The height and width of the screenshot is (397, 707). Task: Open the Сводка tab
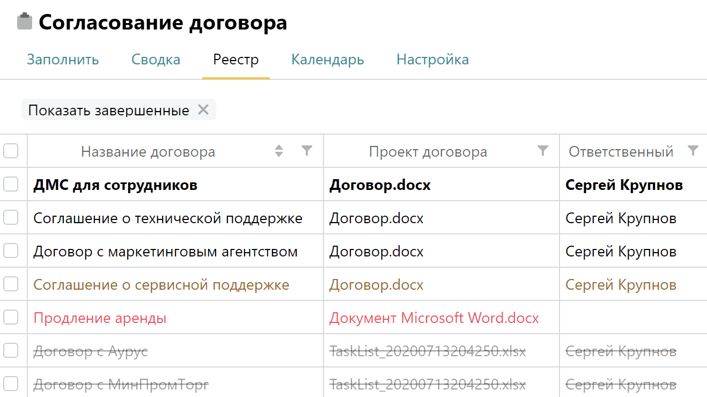point(156,60)
